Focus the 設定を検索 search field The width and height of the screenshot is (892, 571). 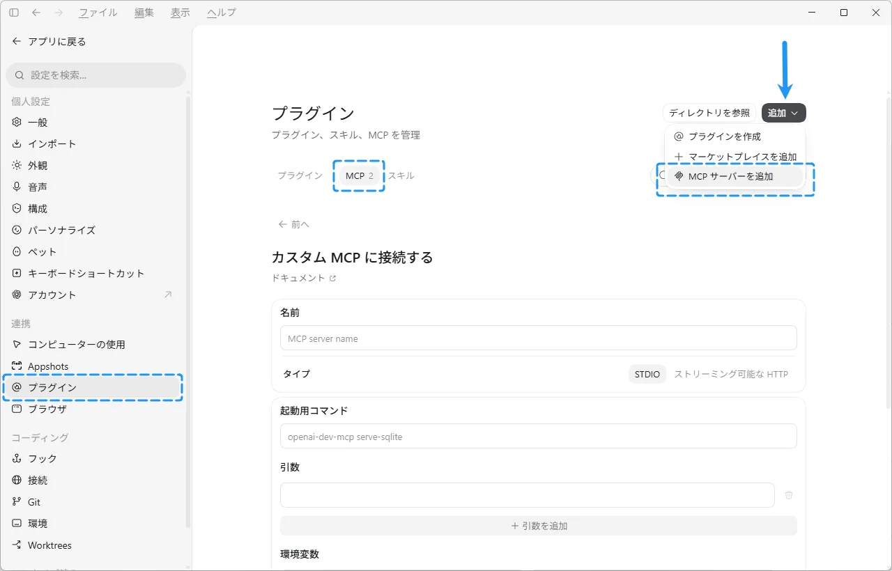pos(96,75)
